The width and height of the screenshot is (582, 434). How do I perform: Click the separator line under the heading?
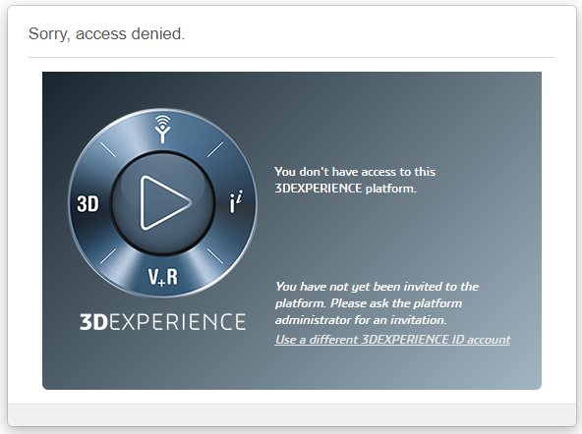coord(292,58)
